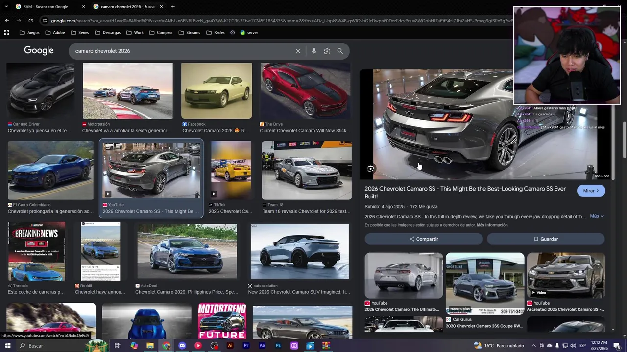Launch Adobe Photoshop from the taskbar
Viewport: 627px width, 352px height.
click(278, 346)
